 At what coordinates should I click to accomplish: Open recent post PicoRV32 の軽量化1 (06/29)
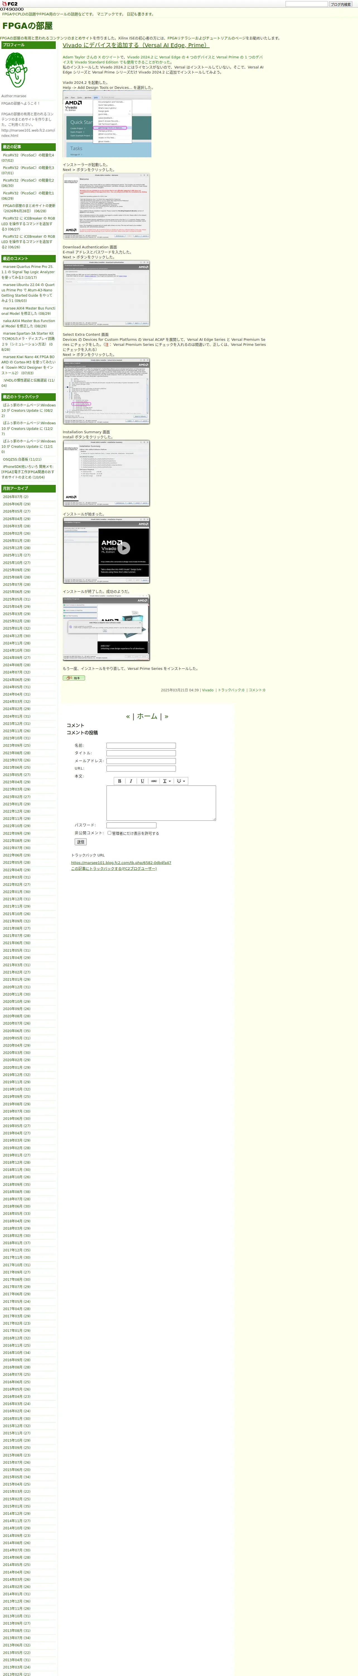(28, 196)
